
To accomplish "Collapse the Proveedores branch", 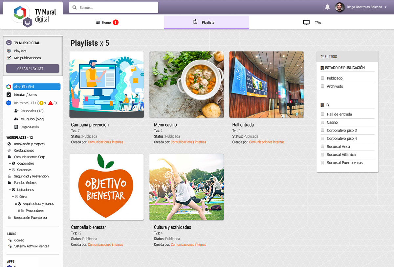I will coord(19,211).
